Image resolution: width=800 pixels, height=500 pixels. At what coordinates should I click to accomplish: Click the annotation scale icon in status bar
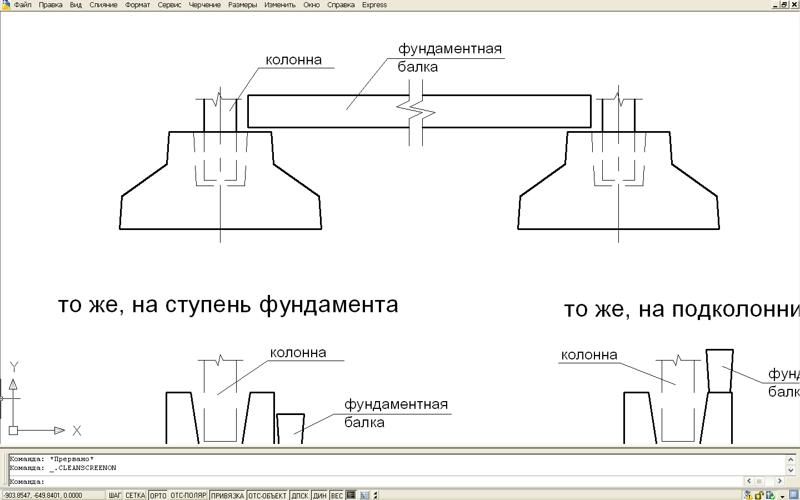tap(364, 496)
